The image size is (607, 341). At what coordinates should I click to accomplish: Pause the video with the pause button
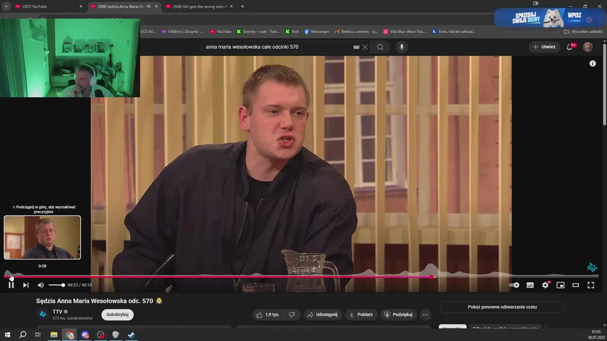(11, 285)
